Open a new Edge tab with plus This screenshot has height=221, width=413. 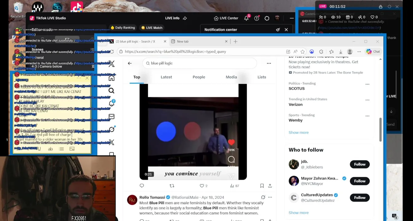coord(235,41)
